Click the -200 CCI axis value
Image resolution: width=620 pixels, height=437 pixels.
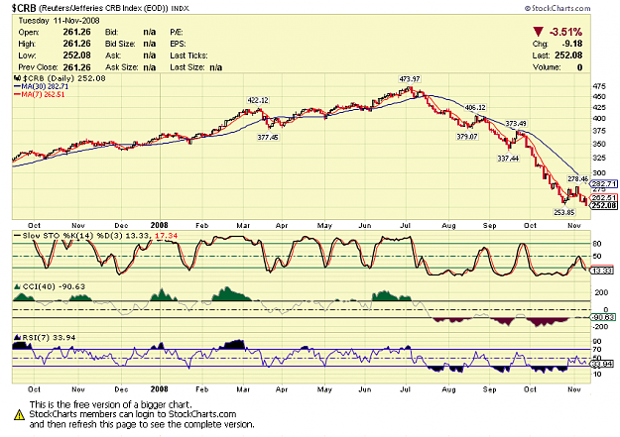point(601,326)
